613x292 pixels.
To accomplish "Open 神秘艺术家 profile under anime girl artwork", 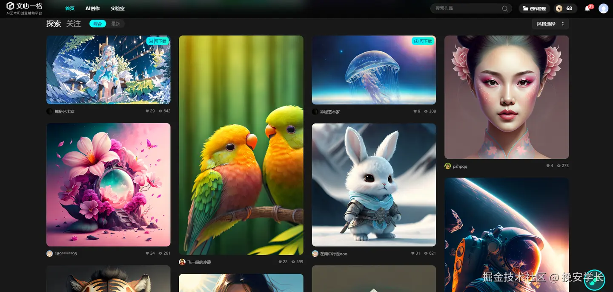I will pos(64,112).
